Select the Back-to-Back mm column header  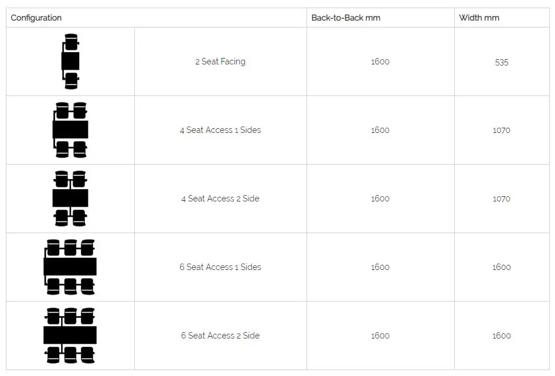[346, 18]
